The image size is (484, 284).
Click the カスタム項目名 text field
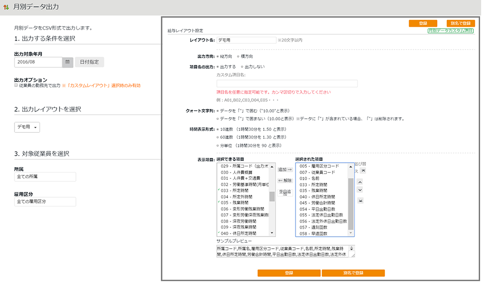click(287, 83)
